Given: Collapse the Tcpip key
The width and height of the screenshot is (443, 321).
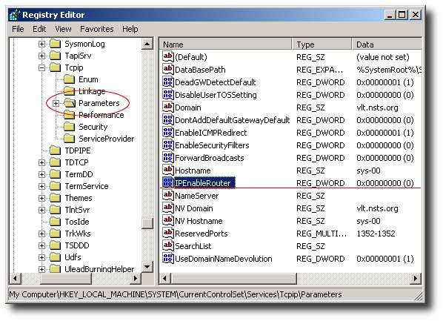Looking at the screenshot, I should coord(41,68).
